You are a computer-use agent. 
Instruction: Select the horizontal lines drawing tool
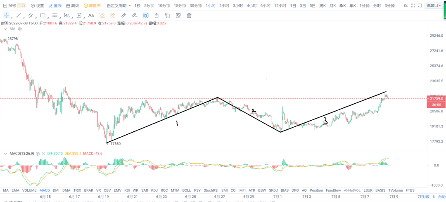tap(55, 15)
